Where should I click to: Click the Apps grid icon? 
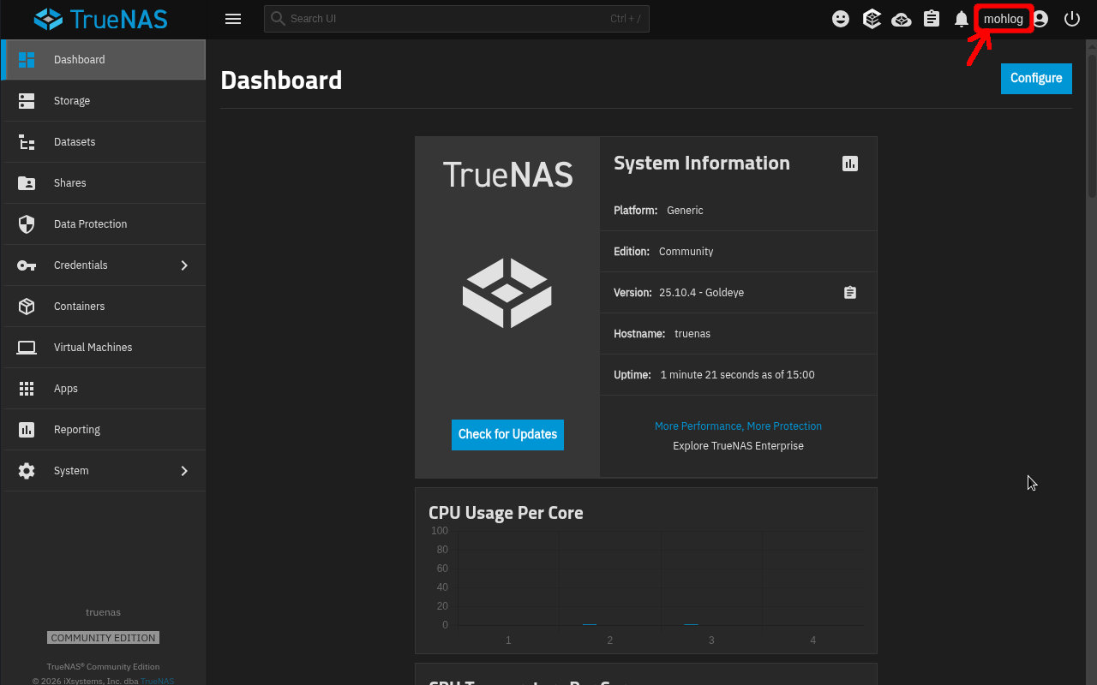(27, 389)
